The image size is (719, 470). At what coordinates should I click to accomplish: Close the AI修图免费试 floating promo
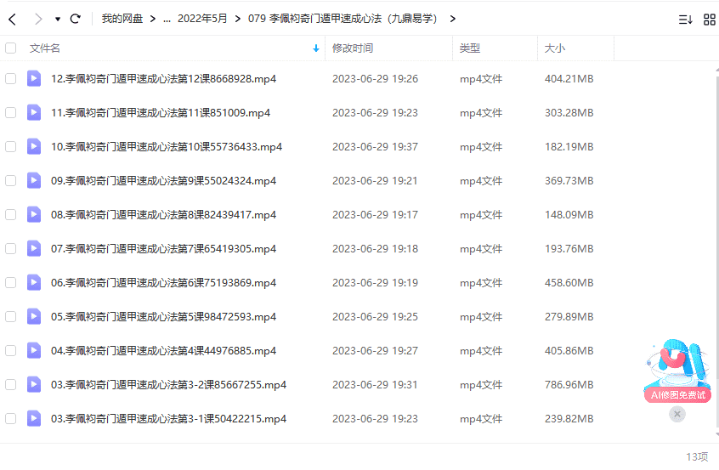pos(677,414)
